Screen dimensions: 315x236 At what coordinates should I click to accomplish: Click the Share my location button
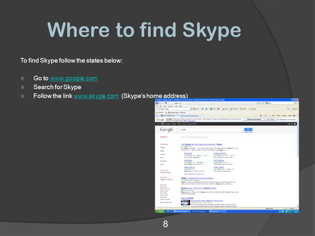pos(254,119)
